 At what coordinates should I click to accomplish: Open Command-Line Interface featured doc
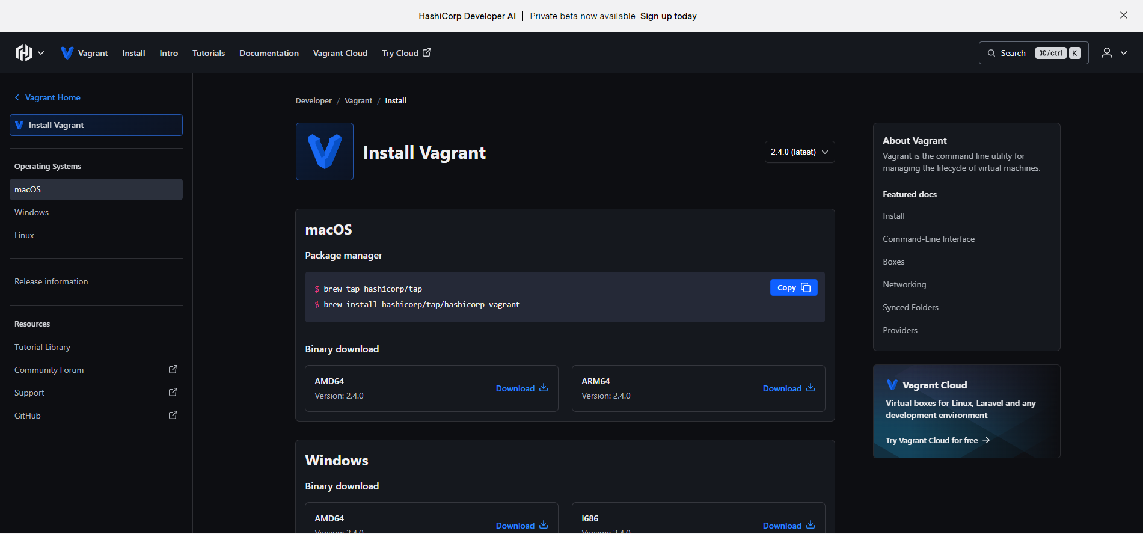(928, 239)
